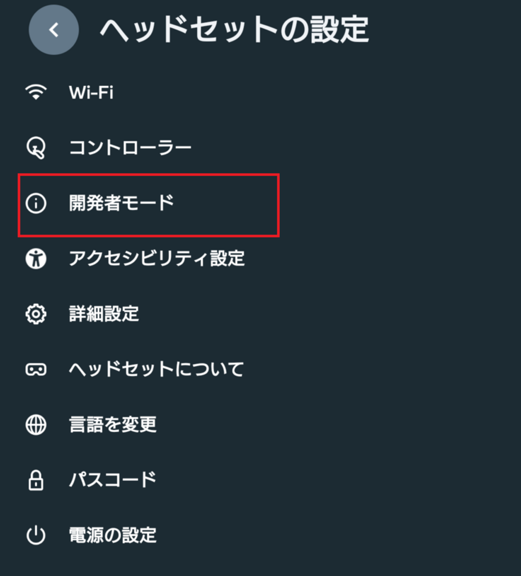Image resolution: width=521 pixels, height=576 pixels.
Task: Select 開発者モード (developer mode)
Action: click(x=122, y=203)
